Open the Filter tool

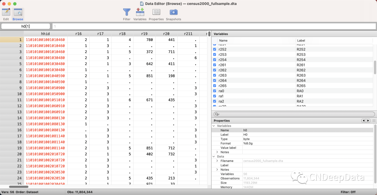pyautogui.click(x=127, y=12)
